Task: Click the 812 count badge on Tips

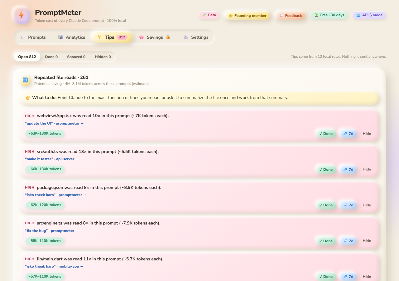Action: (x=122, y=37)
